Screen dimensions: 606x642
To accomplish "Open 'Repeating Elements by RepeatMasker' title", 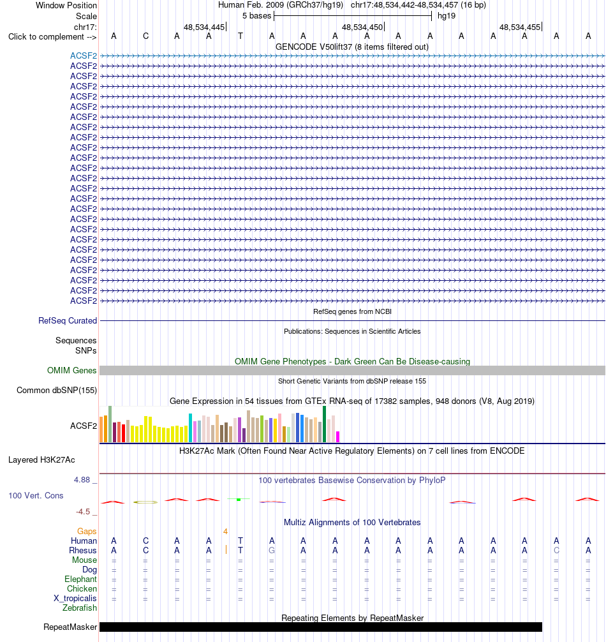I will click(x=352, y=618).
